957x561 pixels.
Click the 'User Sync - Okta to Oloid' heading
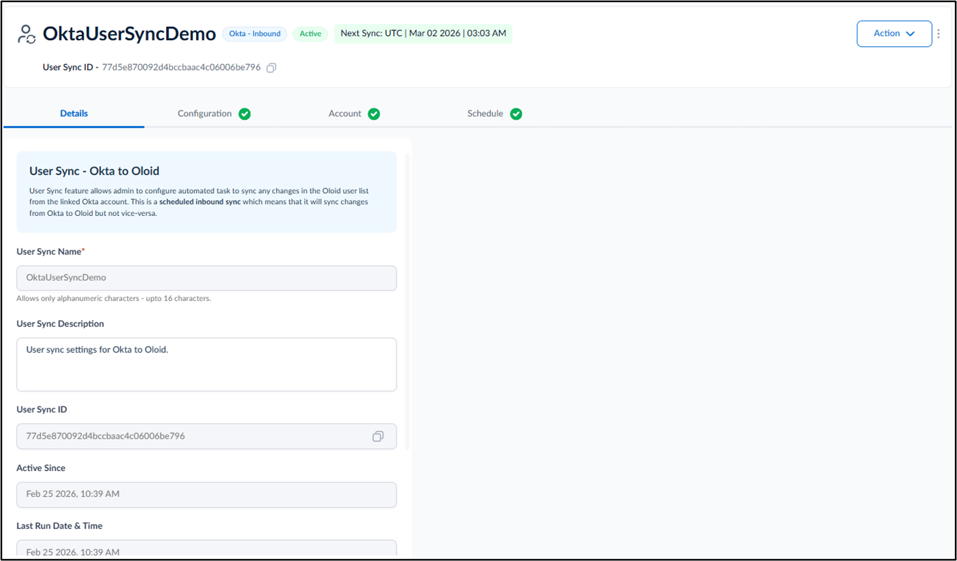(94, 171)
